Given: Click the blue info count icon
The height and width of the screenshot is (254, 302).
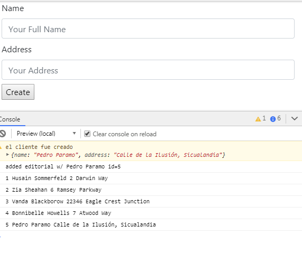Looking at the screenshot, I should [x=273, y=119].
